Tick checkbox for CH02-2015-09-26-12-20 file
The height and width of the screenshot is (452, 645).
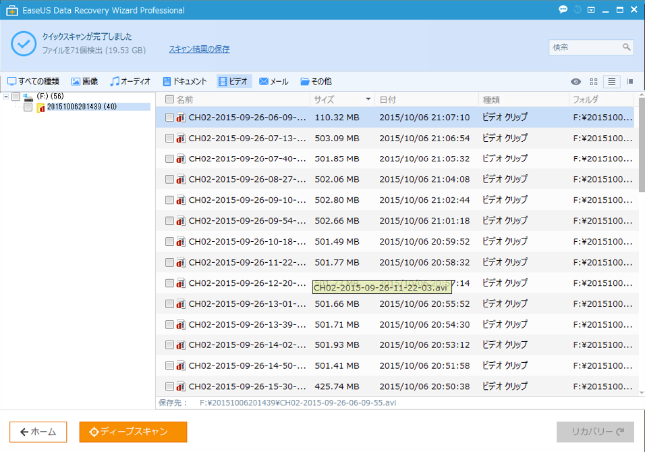(169, 283)
